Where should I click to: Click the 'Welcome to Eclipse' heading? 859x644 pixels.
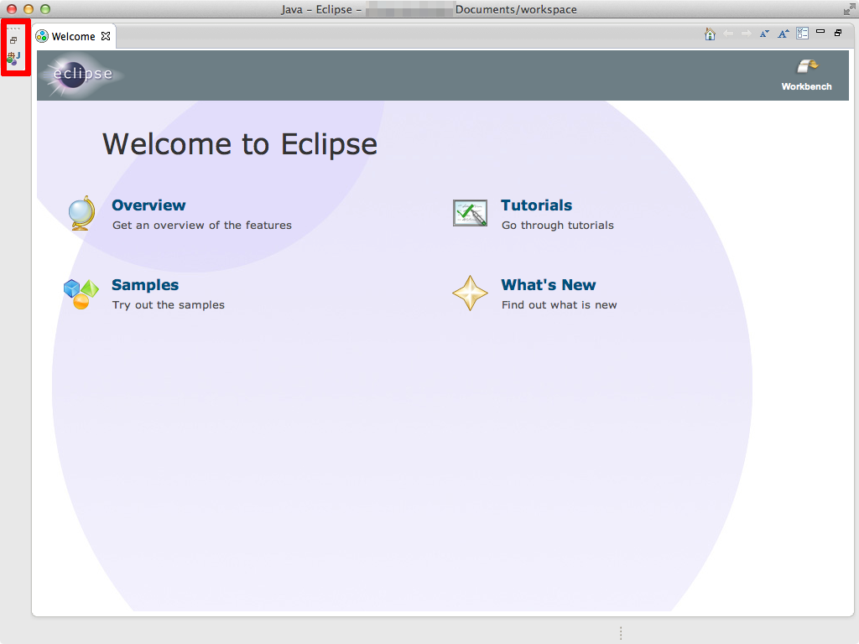pos(240,144)
